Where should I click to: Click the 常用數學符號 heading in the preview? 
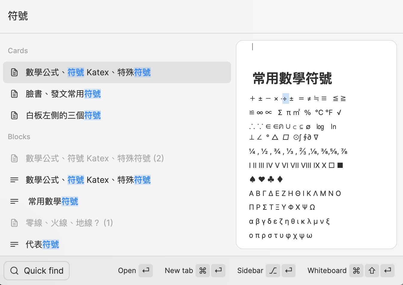pos(292,79)
